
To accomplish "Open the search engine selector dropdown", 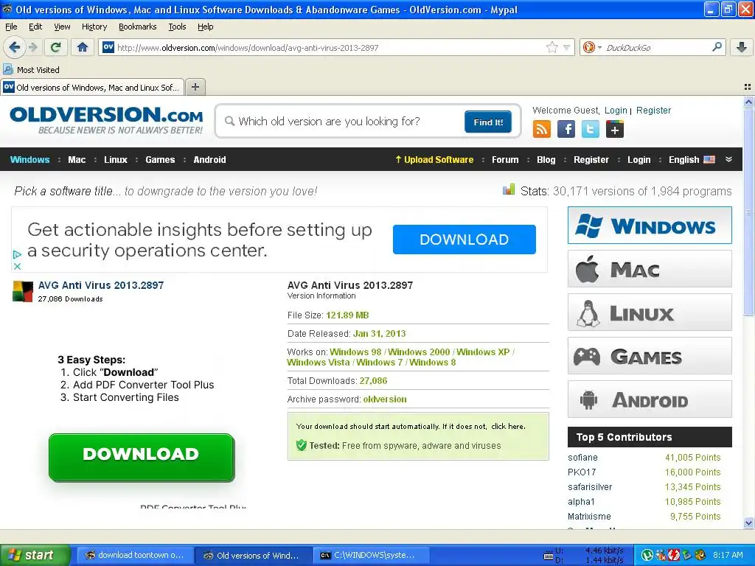I will click(x=591, y=47).
